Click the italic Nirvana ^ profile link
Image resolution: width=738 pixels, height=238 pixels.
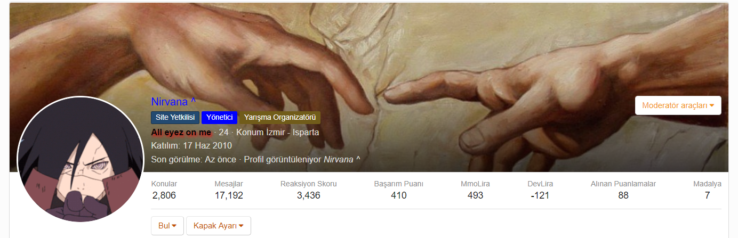(x=342, y=159)
